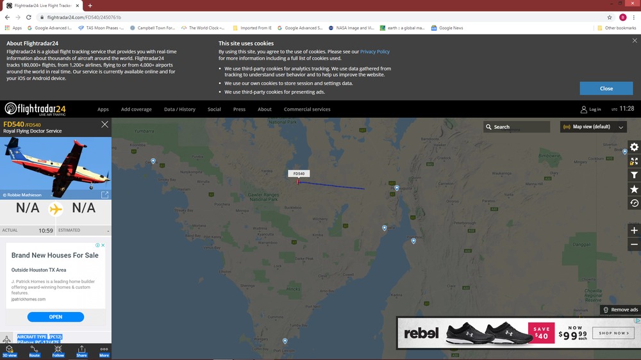Image resolution: width=641 pixels, height=360 pixels.
Task: Zoom in the map with plus button
Action: (x=634, y=231)
